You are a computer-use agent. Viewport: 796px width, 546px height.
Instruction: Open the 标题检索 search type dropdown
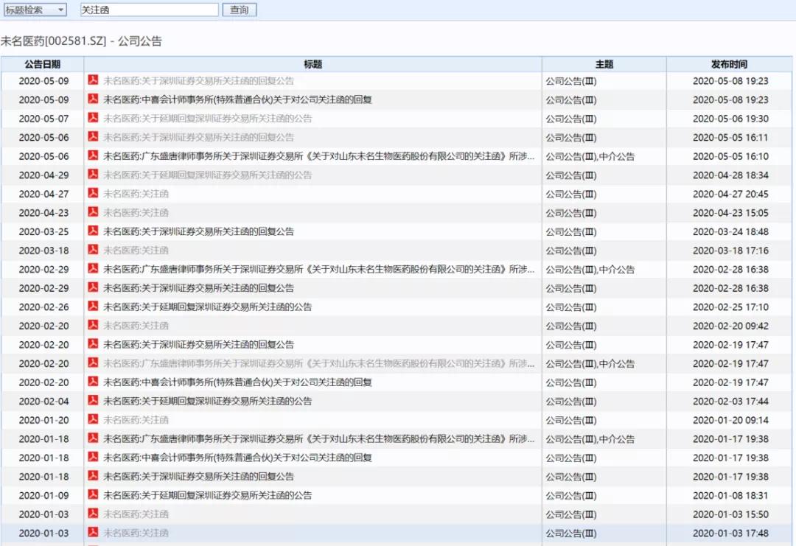click(x=35, y=10)
